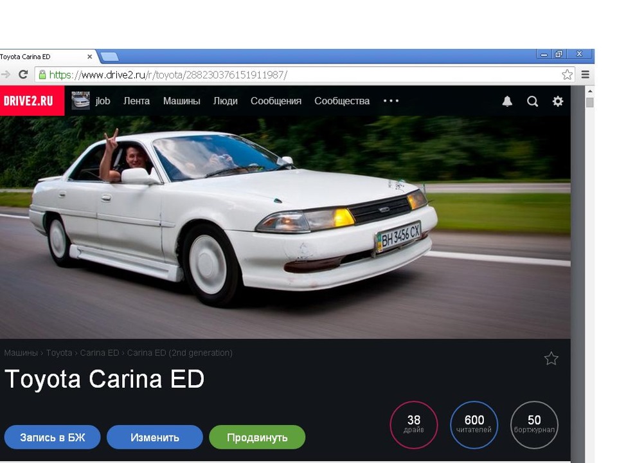Click the page vertical scrollbar thumb
Screen dimensions: 617x463
coord(589,102)
